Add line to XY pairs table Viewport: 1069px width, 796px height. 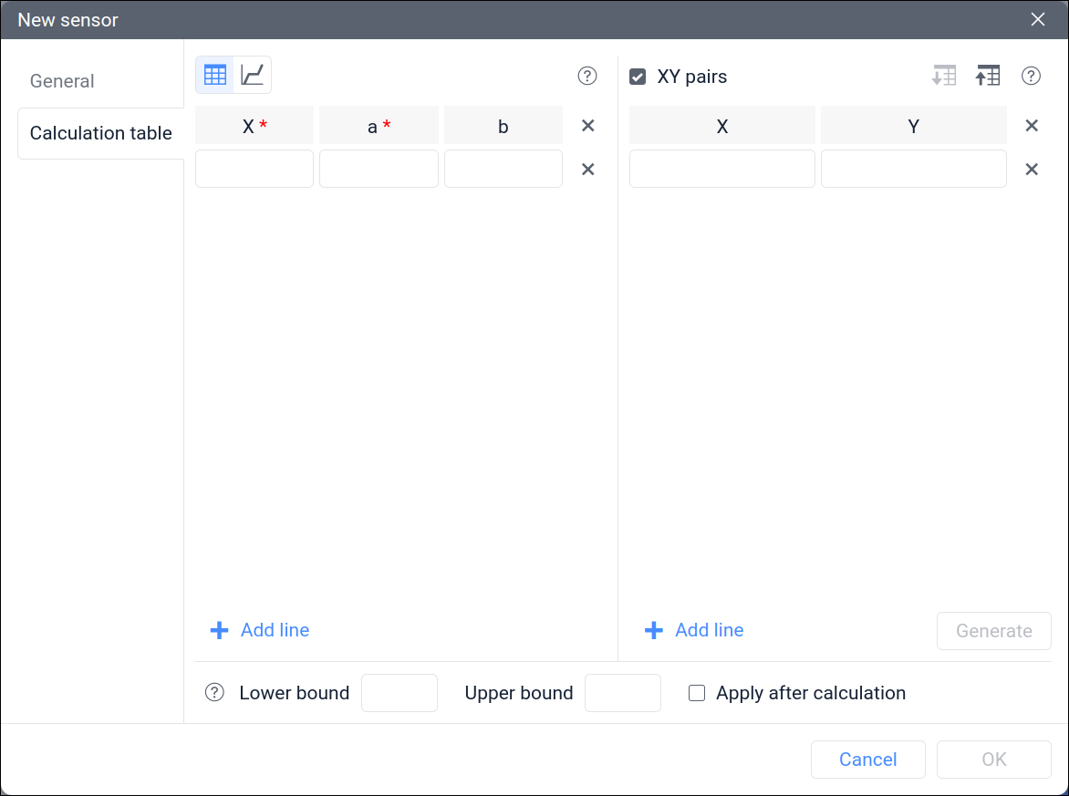(x=695, y=630)
